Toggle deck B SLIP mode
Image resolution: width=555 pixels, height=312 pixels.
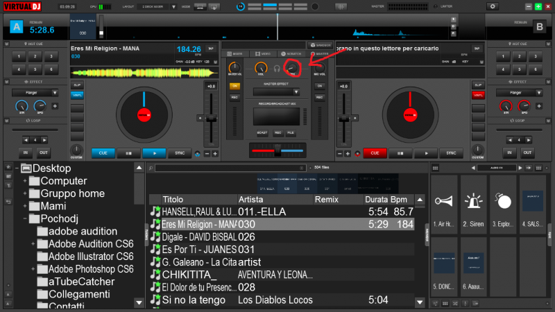coord(478,85)
